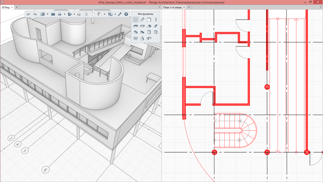Open the paste options dropdown arrow
323x182 pixels.
coord(104,14)
